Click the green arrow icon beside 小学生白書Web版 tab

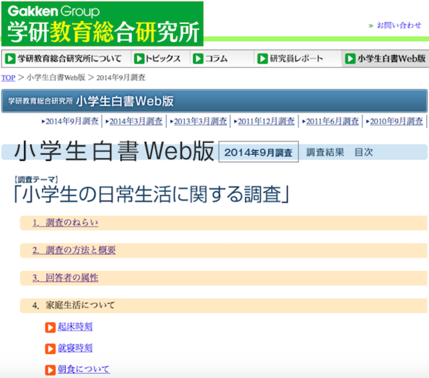(350, 58)
